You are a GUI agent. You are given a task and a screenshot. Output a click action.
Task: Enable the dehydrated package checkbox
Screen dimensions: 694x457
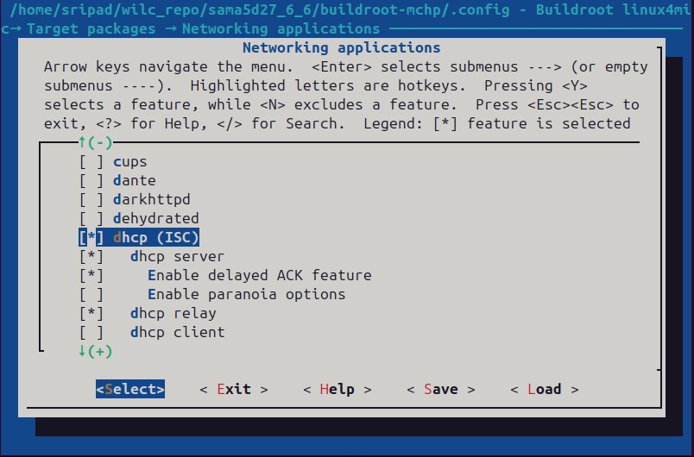[91, 219]
